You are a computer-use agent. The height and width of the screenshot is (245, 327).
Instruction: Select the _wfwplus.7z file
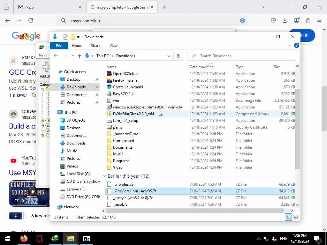click(x=123, y=184)
